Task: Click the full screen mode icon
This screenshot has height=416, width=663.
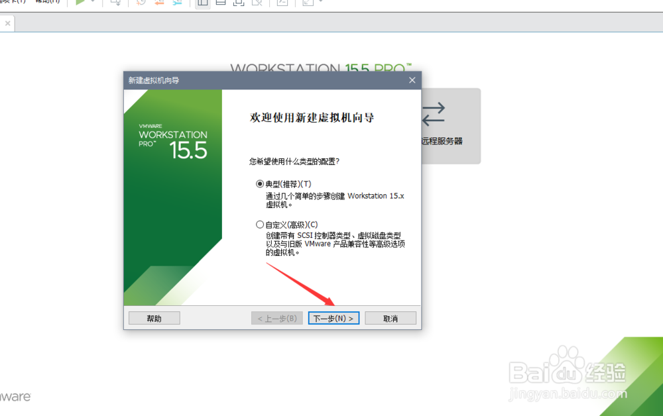Action: click(239, 2)
